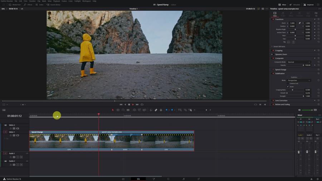This screenshot has height=181, width=322.
Task: Activate the Blade edit mode tool
Action: 128,110
